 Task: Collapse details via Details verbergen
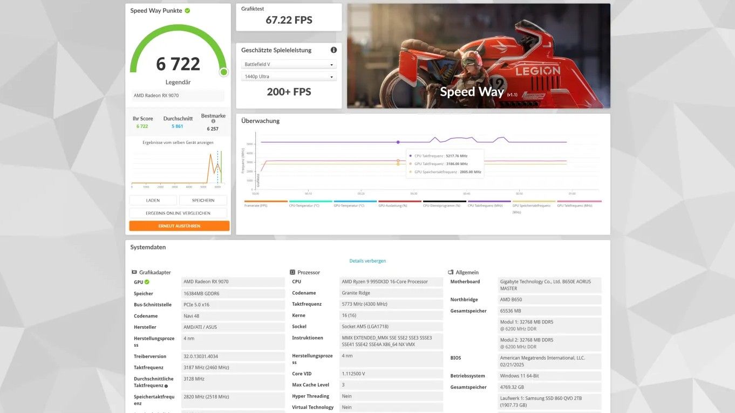pos(367,261)
